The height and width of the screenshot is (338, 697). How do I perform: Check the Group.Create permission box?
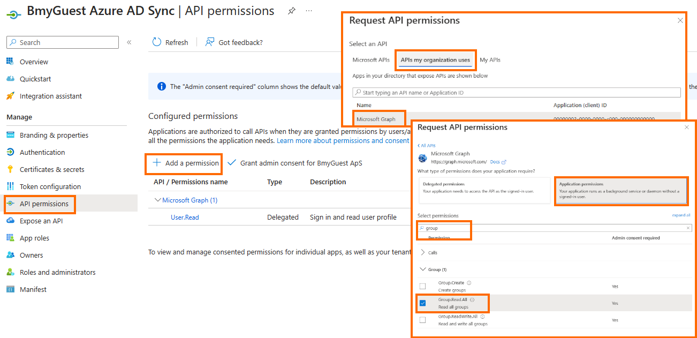[x=422, y=286]
